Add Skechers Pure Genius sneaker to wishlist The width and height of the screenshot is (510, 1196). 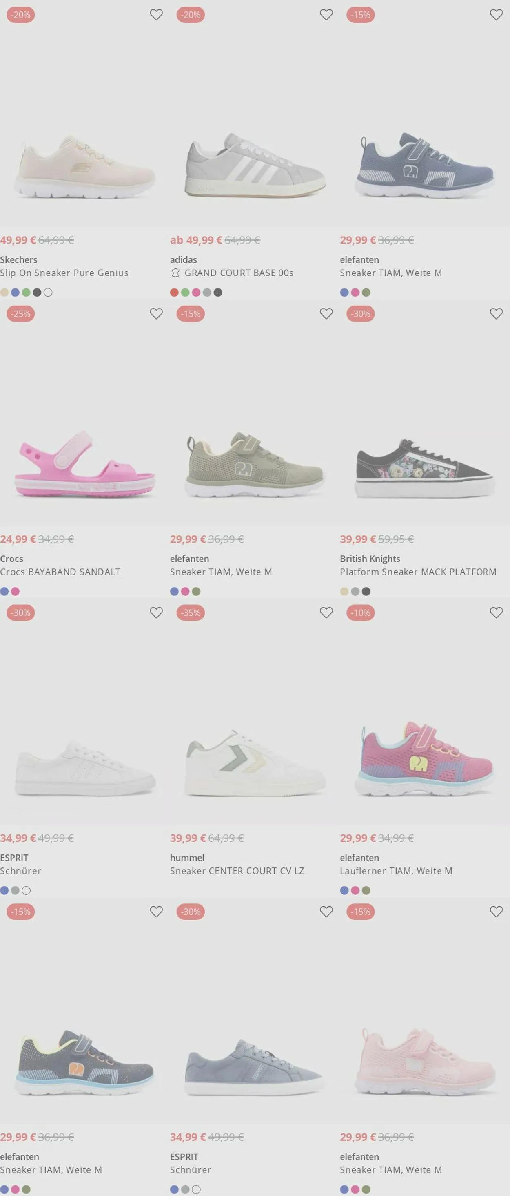coord(156,15)
